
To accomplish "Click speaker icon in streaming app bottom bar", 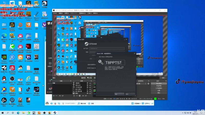I will tap(52, 103).
